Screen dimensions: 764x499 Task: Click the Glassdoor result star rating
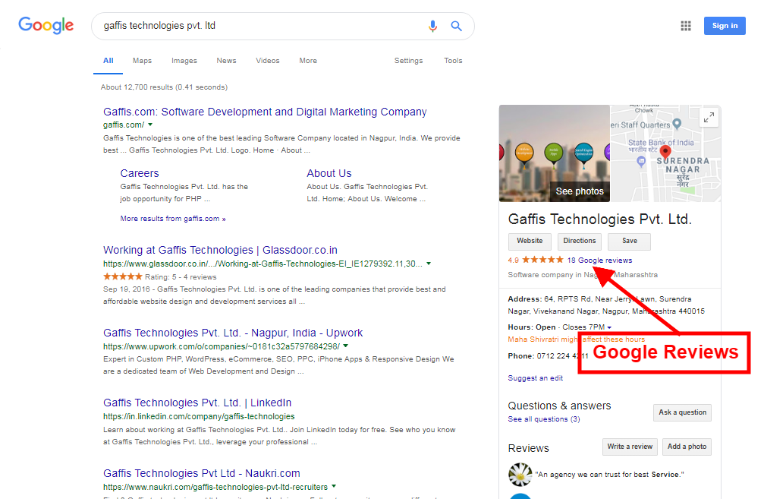click(x=123, y=276)
